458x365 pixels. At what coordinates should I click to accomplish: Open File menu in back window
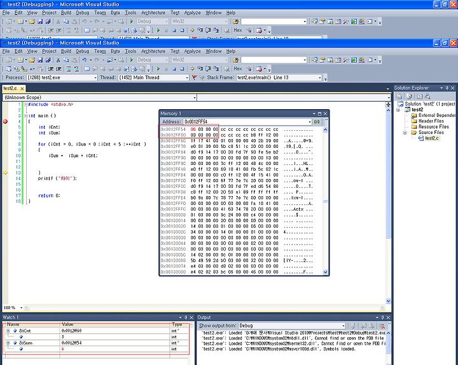(6, 13)
